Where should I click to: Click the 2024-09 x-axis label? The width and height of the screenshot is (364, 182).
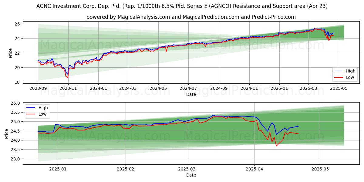[x=219, y=88]
